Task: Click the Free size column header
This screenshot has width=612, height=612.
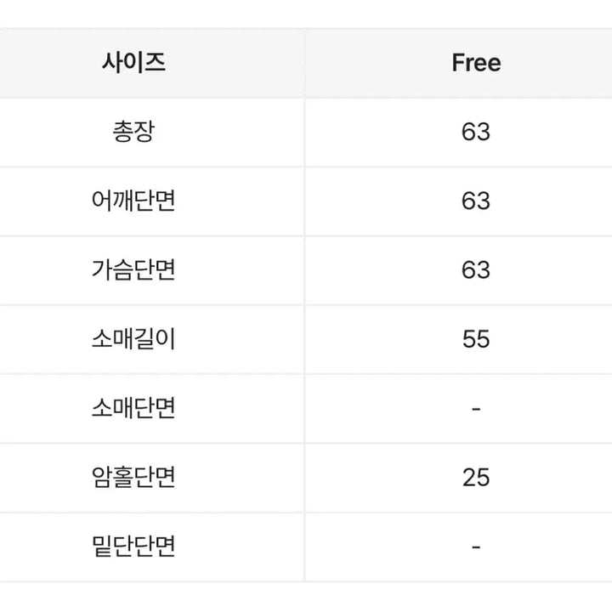Action: click(476, 63)
